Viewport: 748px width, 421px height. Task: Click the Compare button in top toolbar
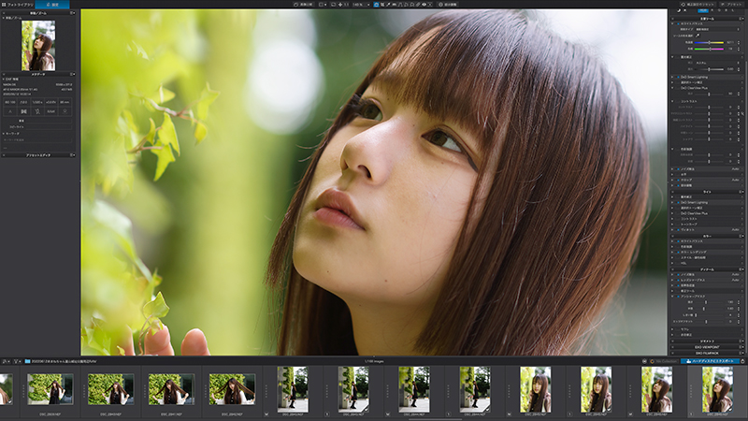point(303,5)
